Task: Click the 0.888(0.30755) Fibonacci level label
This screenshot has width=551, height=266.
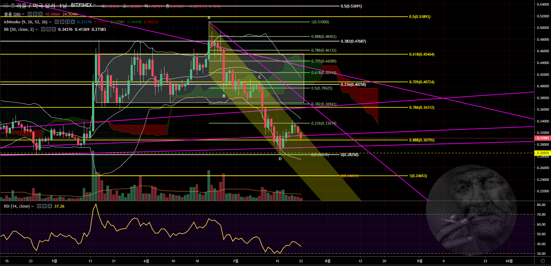Action: [422, 140]
